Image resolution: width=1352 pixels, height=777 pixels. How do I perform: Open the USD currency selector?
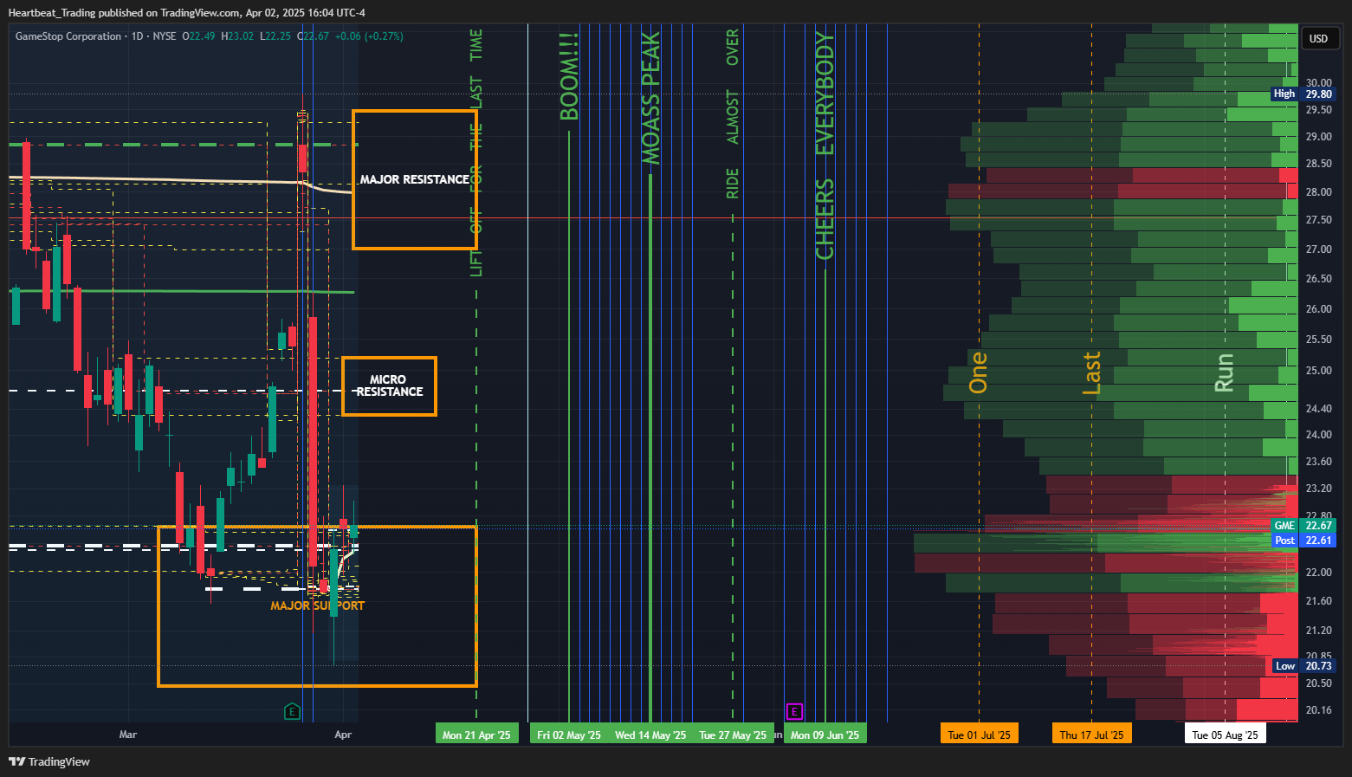click(x=1318, y=38)
